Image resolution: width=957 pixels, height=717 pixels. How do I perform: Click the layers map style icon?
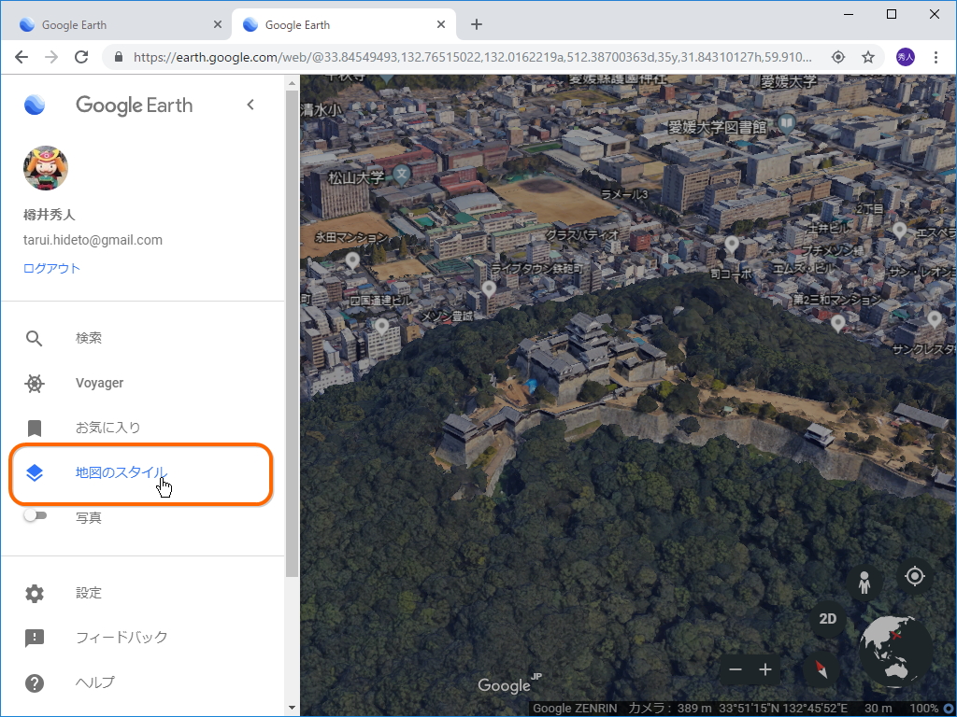35,472
